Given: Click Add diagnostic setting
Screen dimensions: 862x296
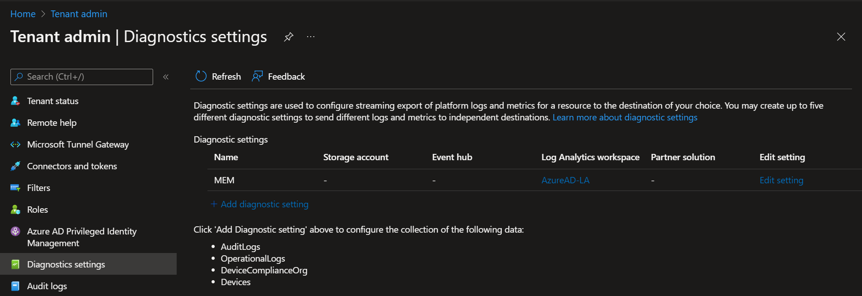Looking at the screenshot, I should point(259,204).
